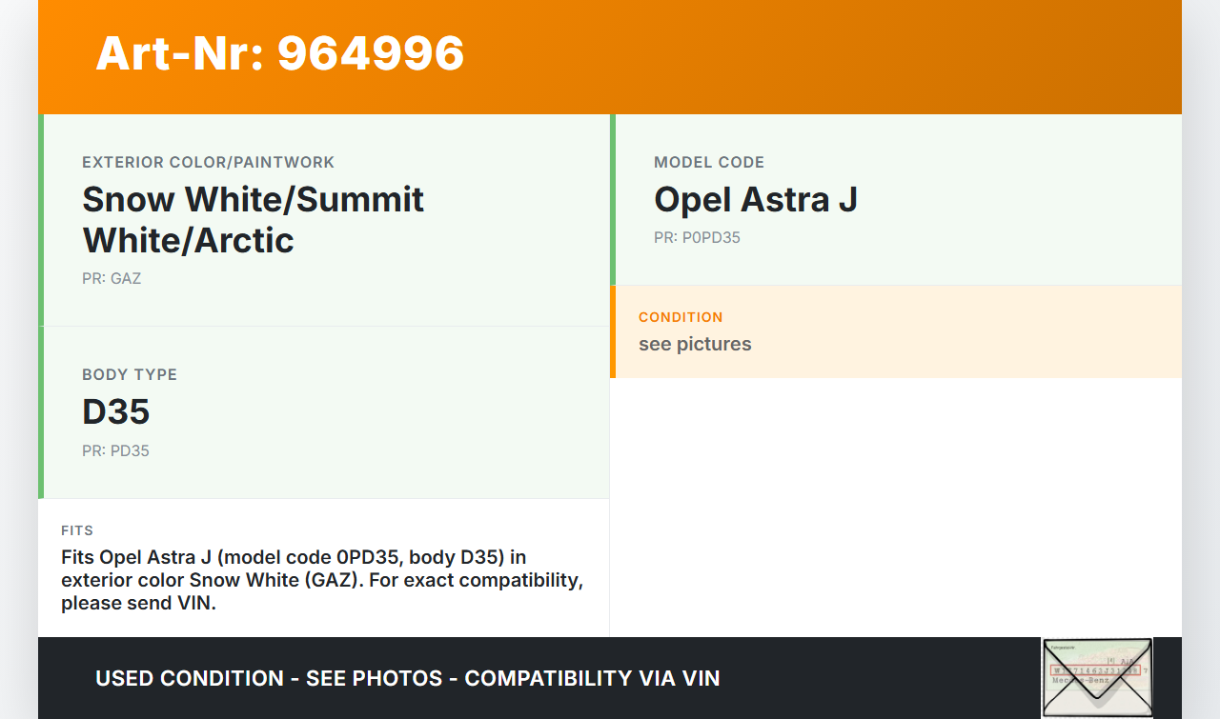This screenshot has height=719, width=1220.
Task: Click the green accent bar beside Exterior Color
Action: click(41, 220)
